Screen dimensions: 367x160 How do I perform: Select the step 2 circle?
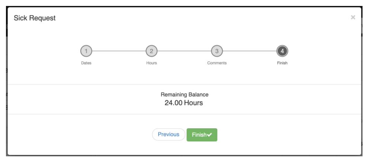pos(151,51)
